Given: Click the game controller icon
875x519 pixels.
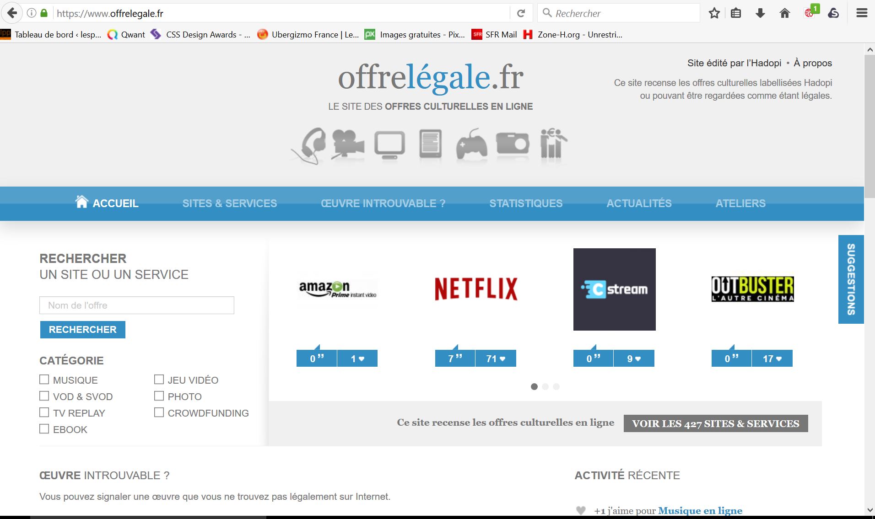Looking at the screenshot, I should click(471, 144).
